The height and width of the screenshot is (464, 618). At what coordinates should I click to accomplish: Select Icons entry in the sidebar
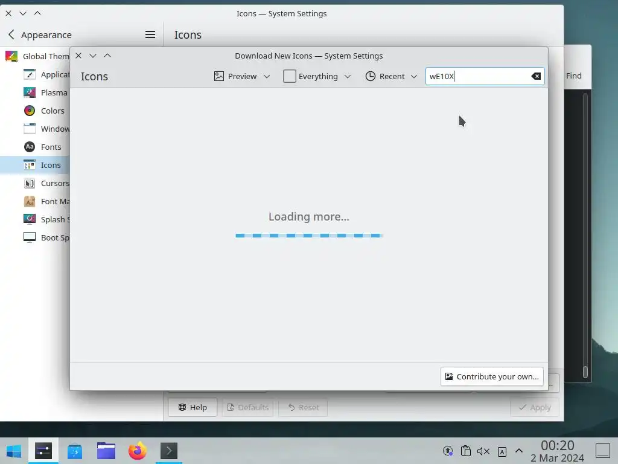[x=36, y=165]
